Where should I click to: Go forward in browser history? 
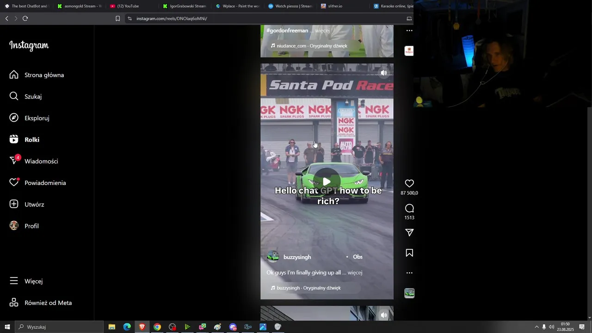coord(16,18)
